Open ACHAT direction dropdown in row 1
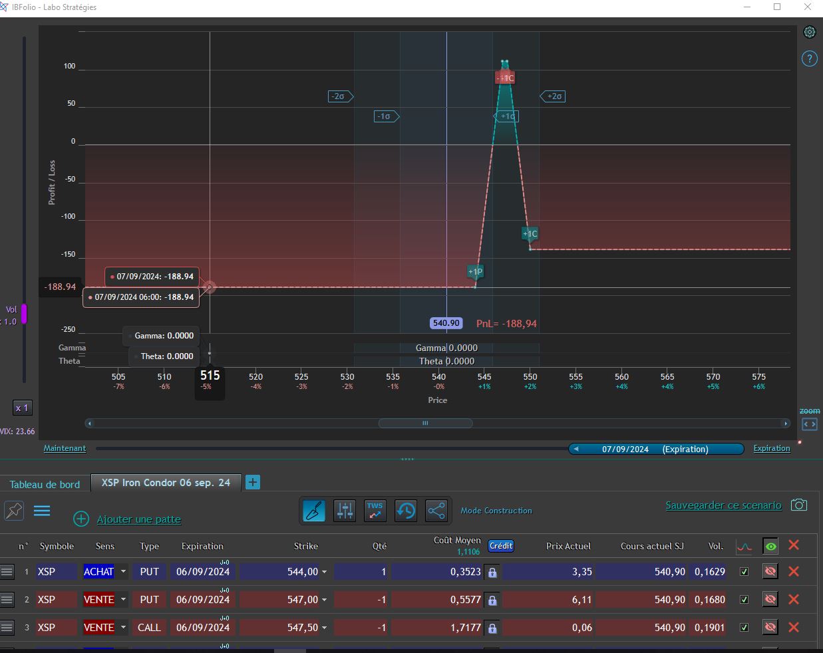This screenshot has width=823, height=653. coord(123,572)
